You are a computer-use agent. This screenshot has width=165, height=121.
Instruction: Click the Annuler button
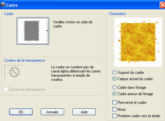point(52,112)
